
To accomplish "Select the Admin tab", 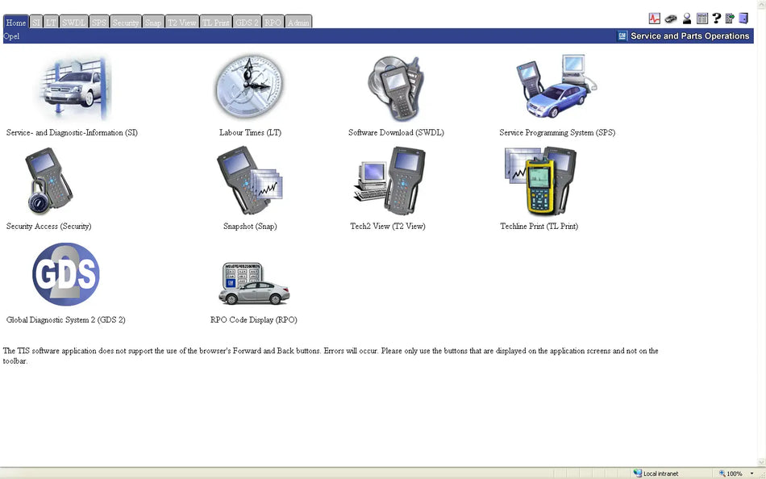I will [298, 22].
